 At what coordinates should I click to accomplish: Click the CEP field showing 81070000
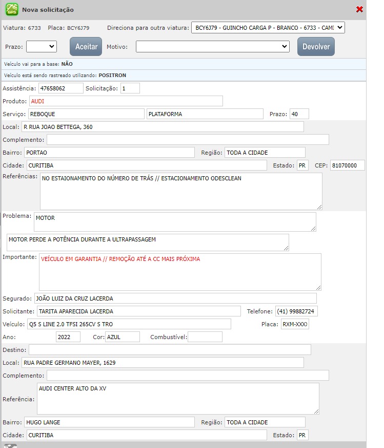tap(347, 165)
